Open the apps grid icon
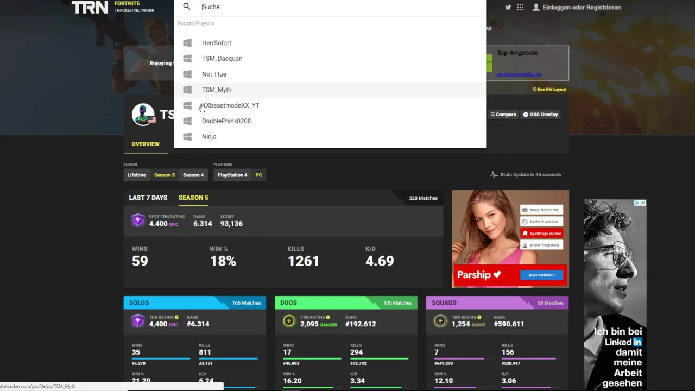This screenshot has width=695, height=391. tap(520, 7)
